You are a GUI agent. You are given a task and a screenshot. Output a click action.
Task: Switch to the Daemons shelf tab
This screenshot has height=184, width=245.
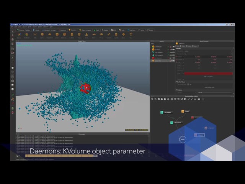tap(62, 30)
